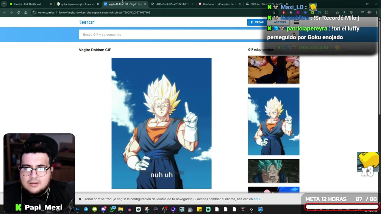Click the browser forward arrow
381x214 pixels.
click(11, 12)
